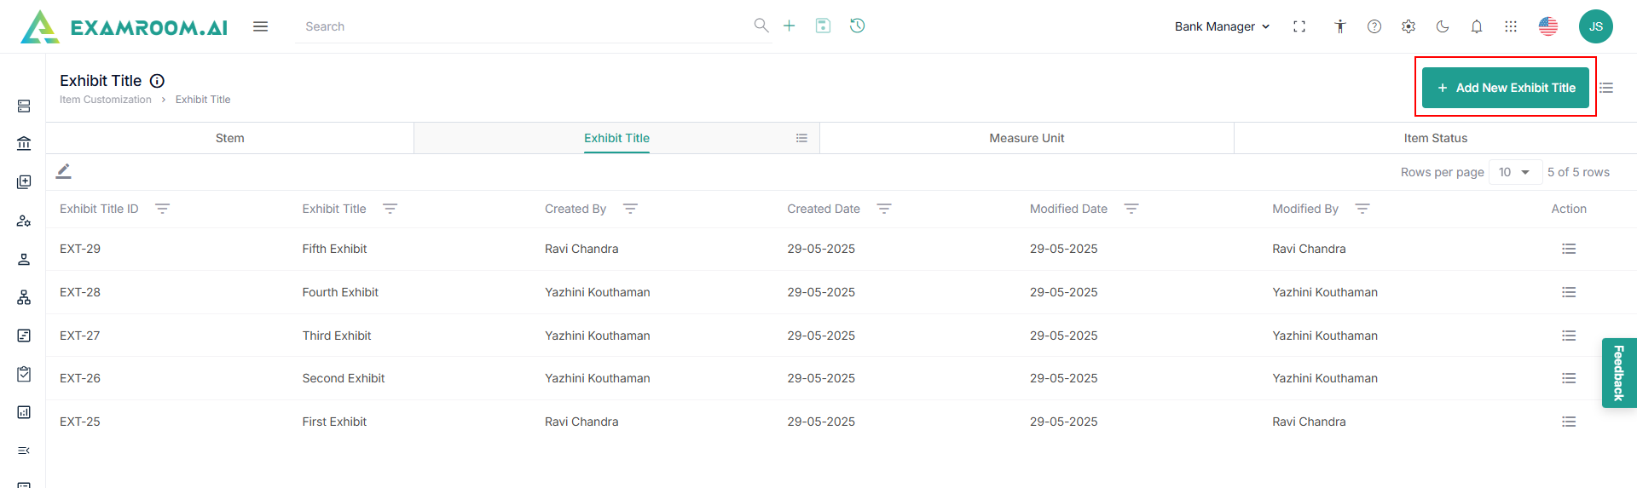Toggle dark mode moon icon
Viewport: 1637px width, 488px height.
pos(1443,26)
